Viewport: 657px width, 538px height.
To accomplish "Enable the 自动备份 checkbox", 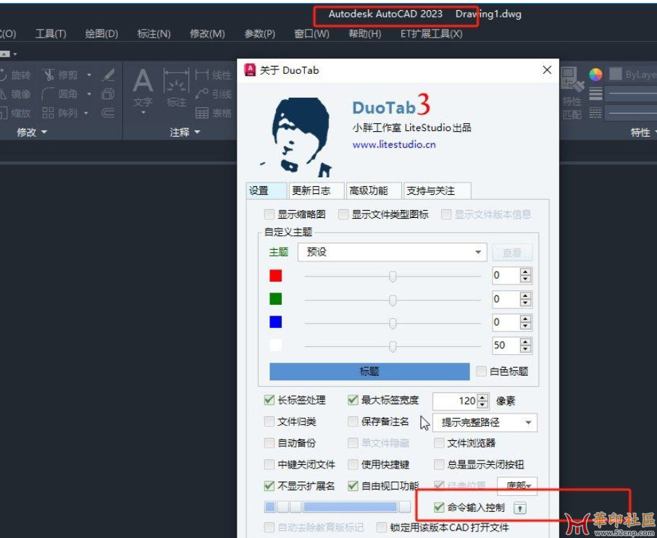I will (x=269, y=443).
